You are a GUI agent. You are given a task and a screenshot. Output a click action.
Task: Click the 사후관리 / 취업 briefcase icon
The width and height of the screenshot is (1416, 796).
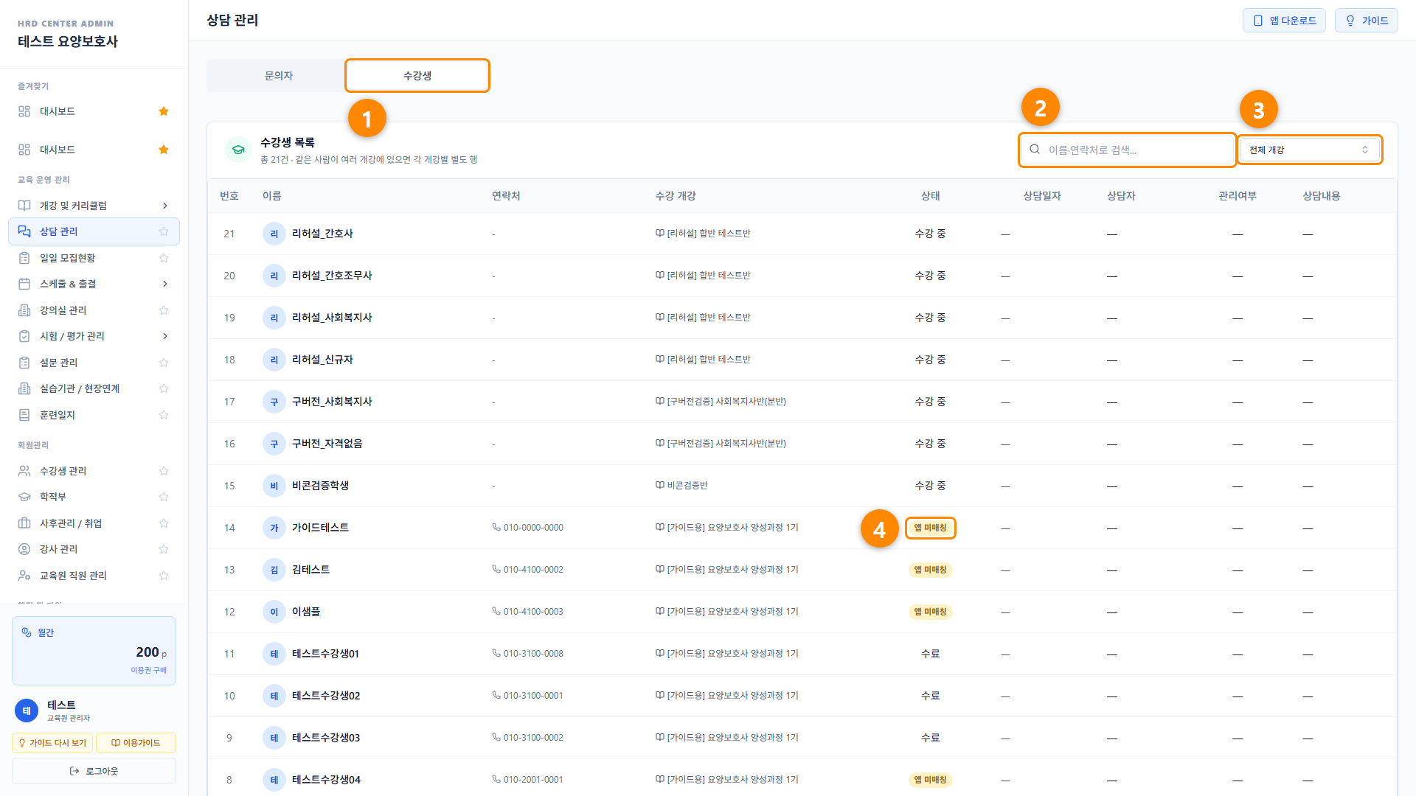point(24,523)
